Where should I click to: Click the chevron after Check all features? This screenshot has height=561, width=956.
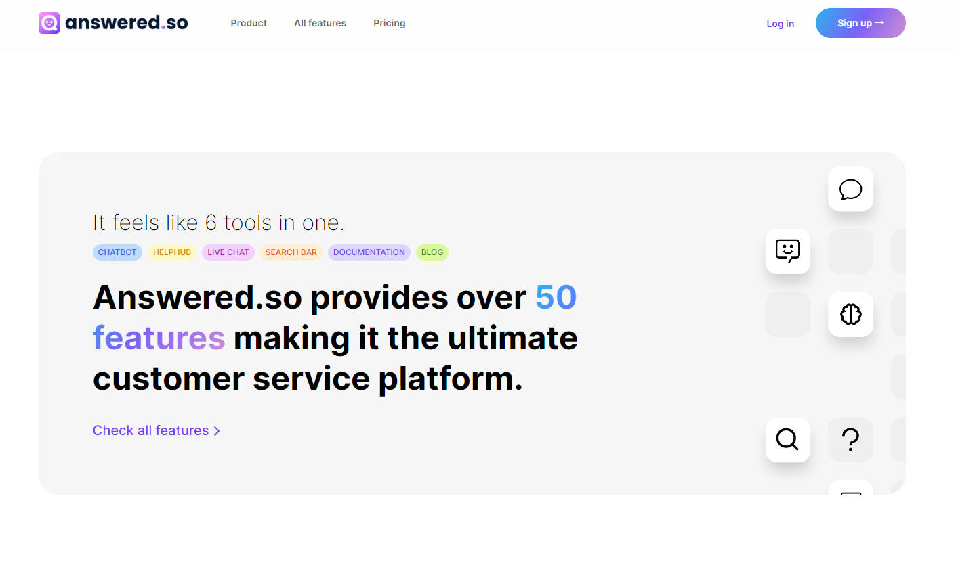tap(217, 431)
